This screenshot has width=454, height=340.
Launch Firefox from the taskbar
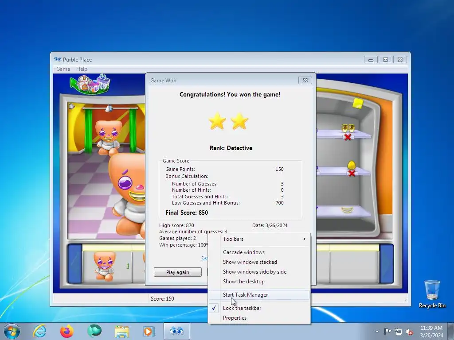point(67,331)
